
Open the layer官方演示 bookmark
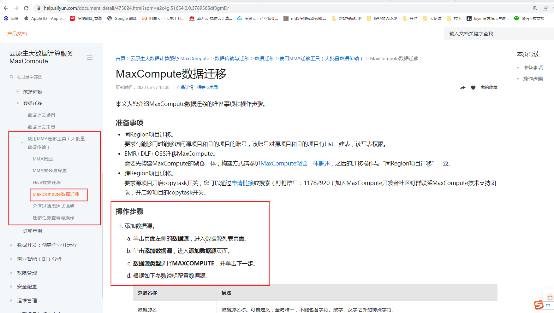(x=488, y=19)
